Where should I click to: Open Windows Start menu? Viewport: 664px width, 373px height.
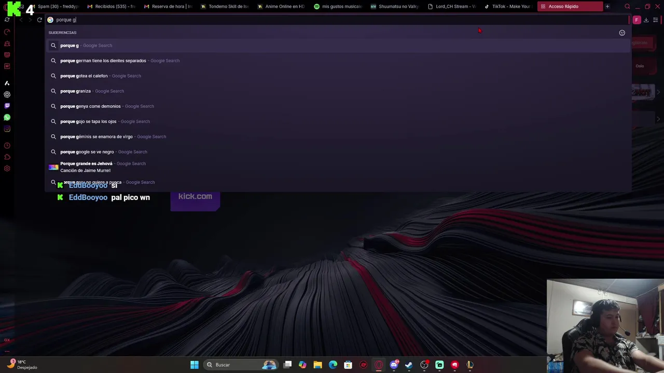point(195,365)
